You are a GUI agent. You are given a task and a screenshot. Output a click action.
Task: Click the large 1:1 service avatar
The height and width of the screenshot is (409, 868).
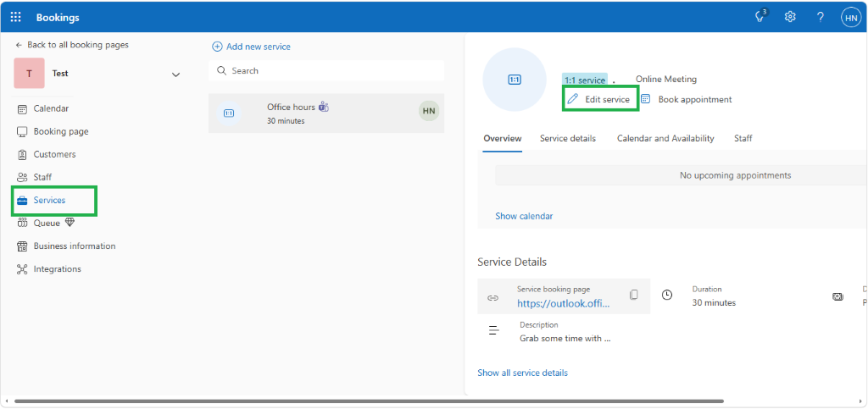pyautogui.click(x=515, y=80)
